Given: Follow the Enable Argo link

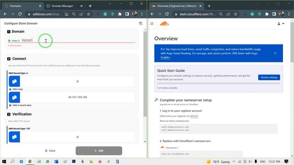Looking at the screenshot, I should 165,57.
